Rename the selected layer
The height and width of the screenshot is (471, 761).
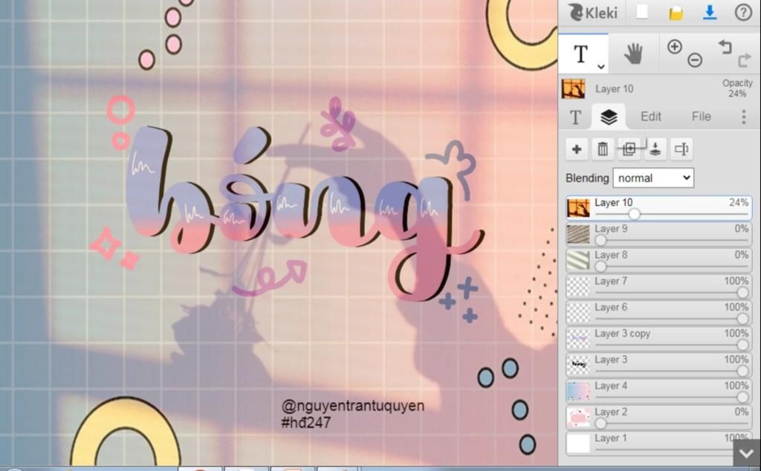click(x=681, y=149)
